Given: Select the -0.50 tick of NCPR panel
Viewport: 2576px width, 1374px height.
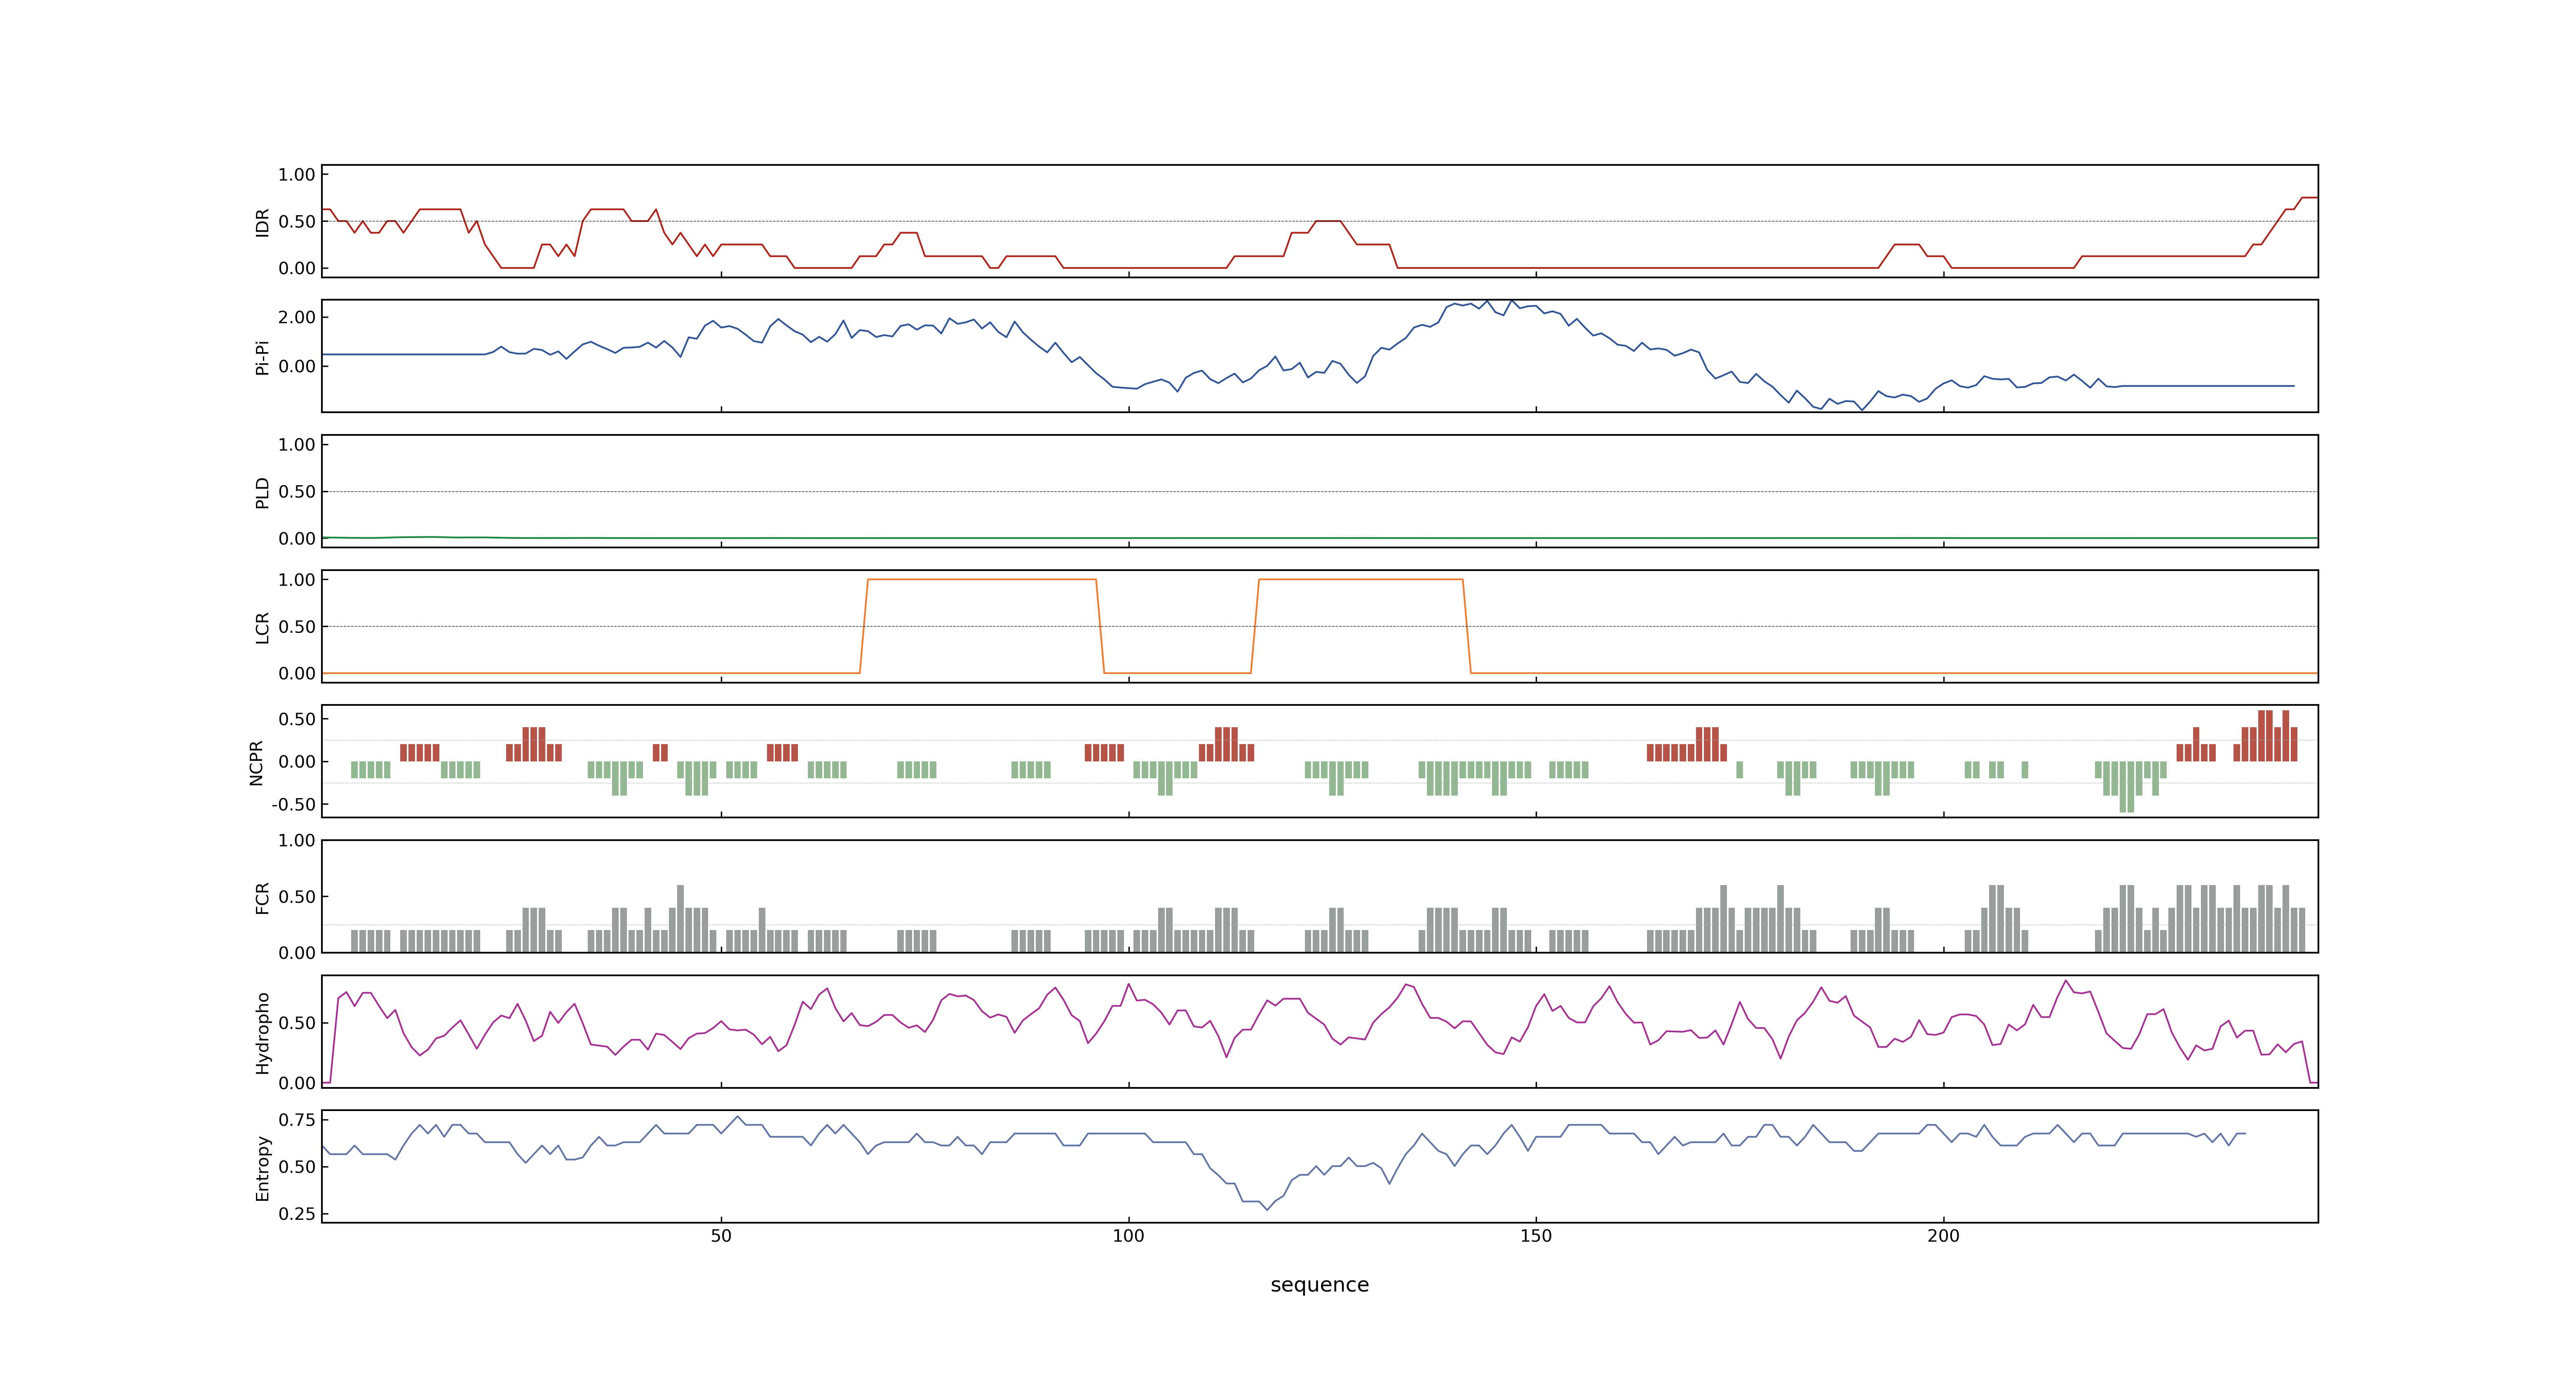Looking at the screenshot, I should 293,805.
